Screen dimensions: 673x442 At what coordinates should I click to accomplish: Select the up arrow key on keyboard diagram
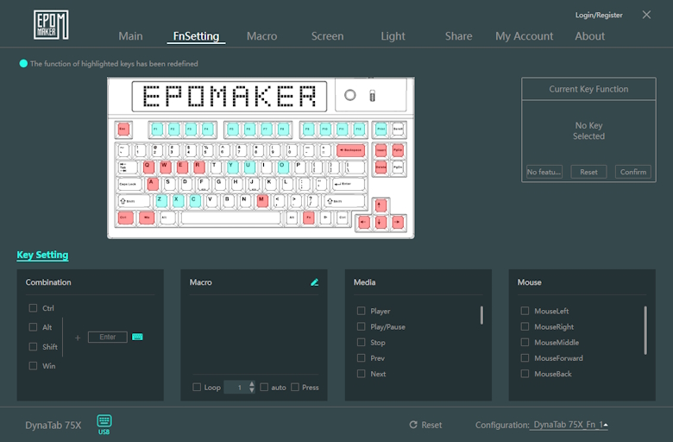pyautogui.click(x=381, y=205)
